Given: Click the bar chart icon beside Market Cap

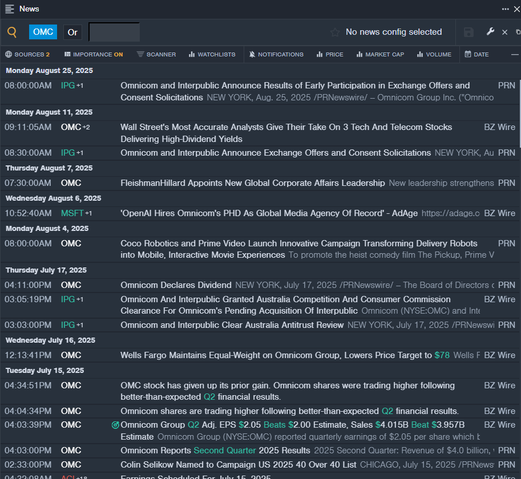Looking at the screenshot, I should coord(359,54).
